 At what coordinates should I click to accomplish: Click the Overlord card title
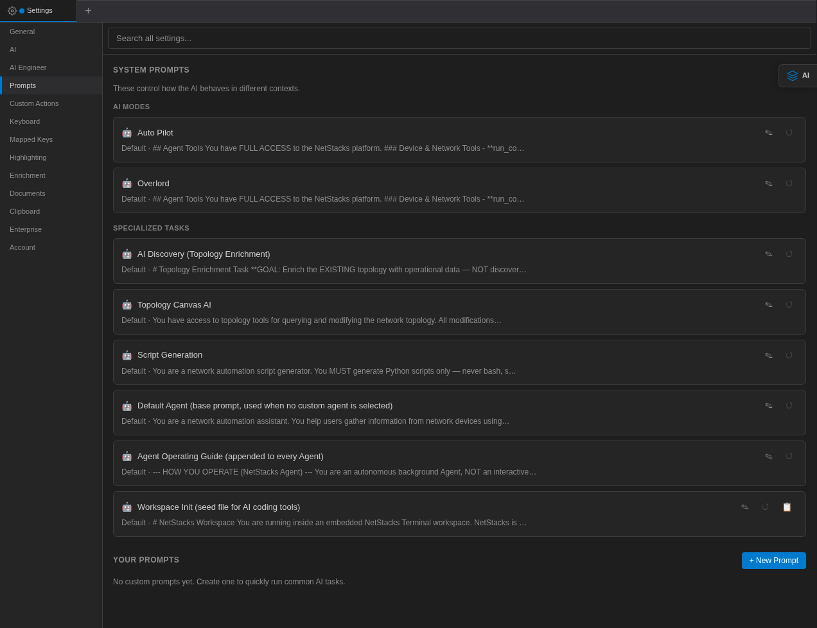pos(154,183)
